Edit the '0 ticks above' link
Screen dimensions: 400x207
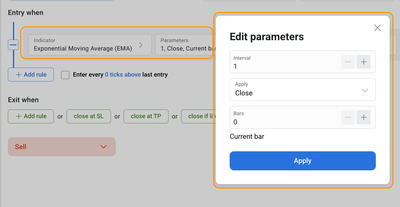click(123, 75)
